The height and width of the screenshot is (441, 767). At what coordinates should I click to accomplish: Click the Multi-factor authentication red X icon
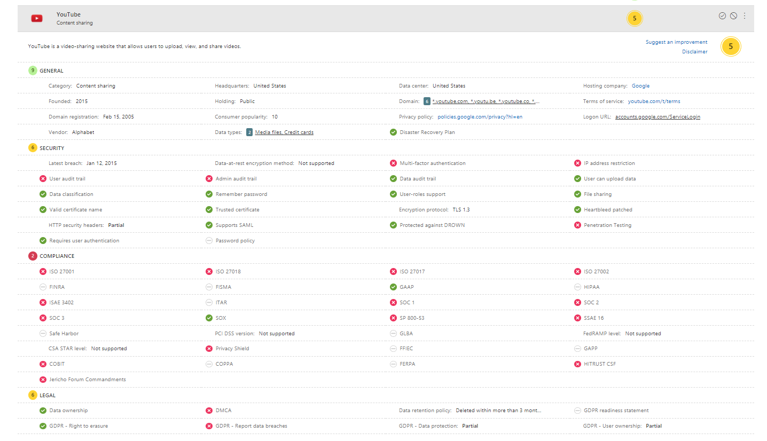point(393,163)
